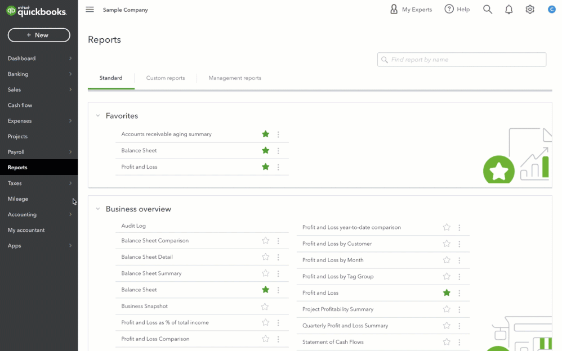This screenshot has height=351, width=562.
Task: Collapse the Favorites section
Action: [98, 116]
